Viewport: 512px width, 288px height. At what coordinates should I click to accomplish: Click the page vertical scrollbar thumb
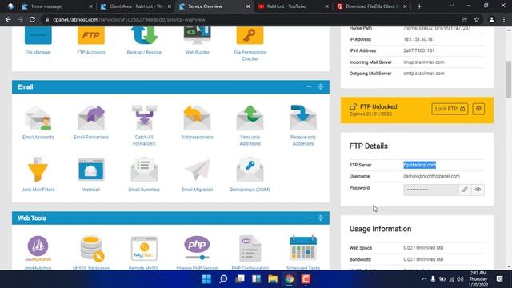coord(509,79)
